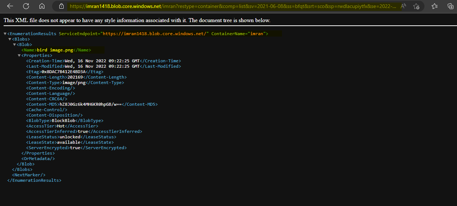View site security lock information

(x=61, y=6)
